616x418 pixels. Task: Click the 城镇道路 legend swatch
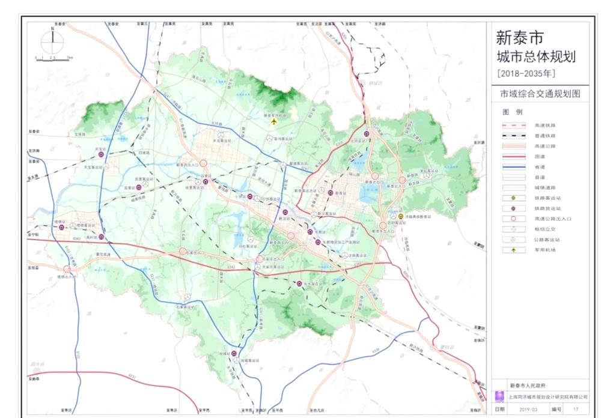tap(514, 187)
